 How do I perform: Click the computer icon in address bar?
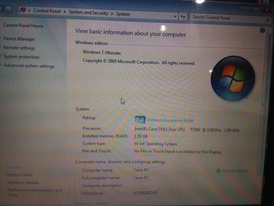[23, 10]
